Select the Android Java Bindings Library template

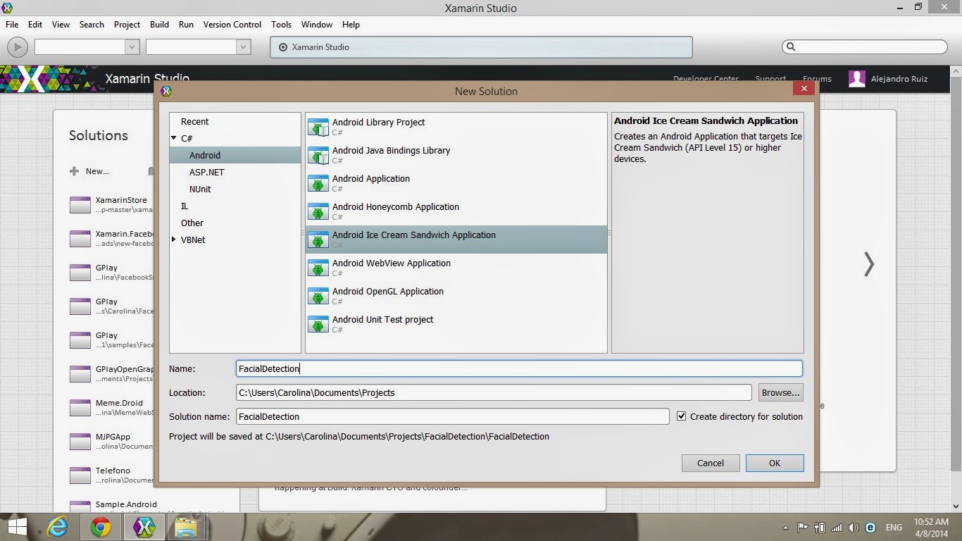(x=391, y=155)
